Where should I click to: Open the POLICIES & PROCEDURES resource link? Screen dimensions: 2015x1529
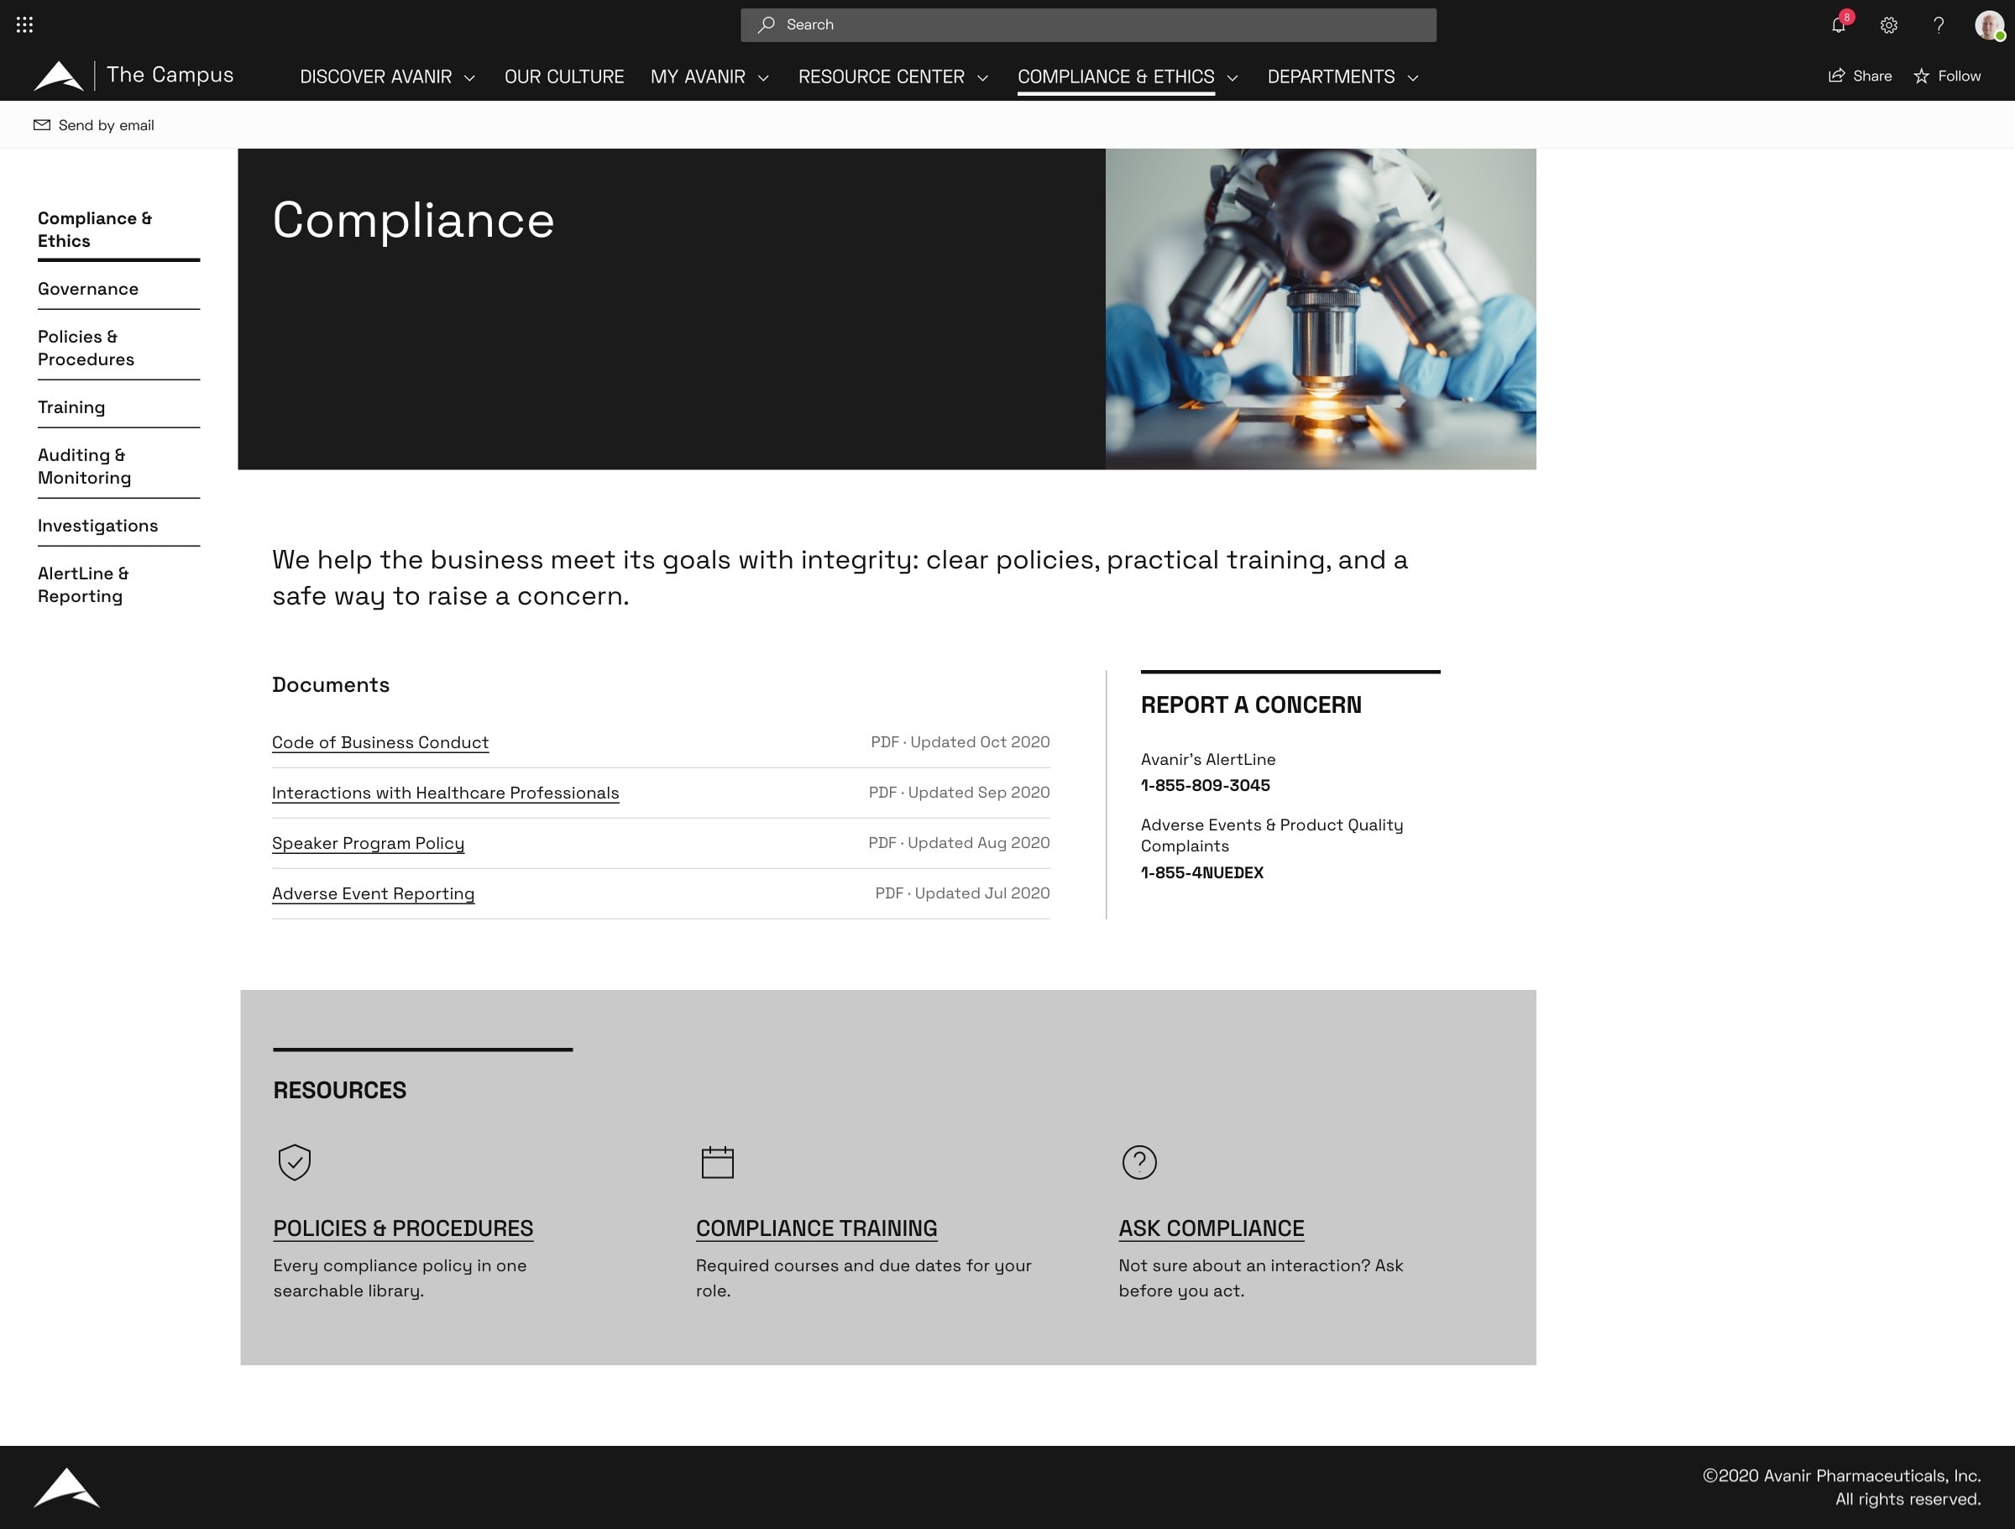point(403,1228)
